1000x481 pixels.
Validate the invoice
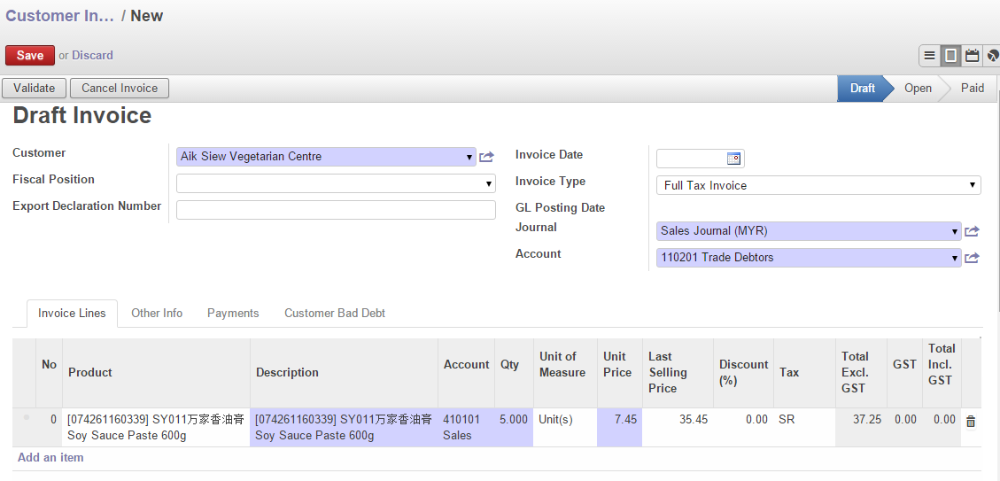pyautogui.click(x=35, y=88)
